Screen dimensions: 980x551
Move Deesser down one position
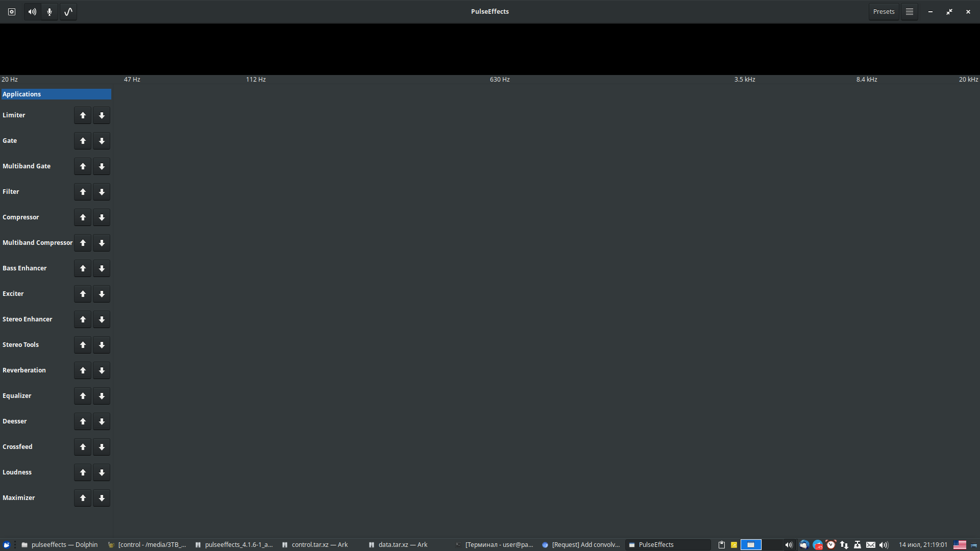pyautogui.click(x=102, y=421)
